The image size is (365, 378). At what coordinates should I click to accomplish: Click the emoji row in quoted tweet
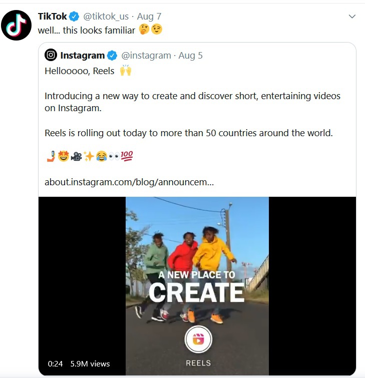point(89,157)
